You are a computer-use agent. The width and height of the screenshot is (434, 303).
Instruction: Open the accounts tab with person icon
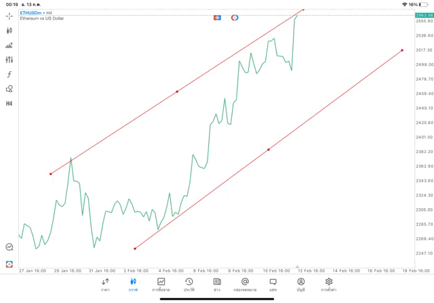[300, 284]
